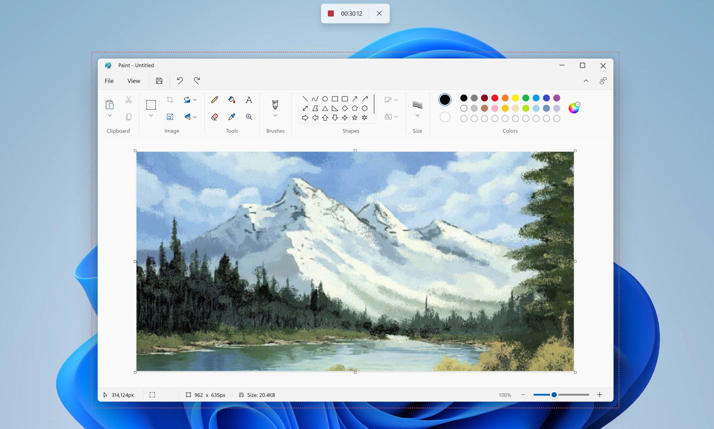This screenshot has width=714, height=429.
Task: Select the five-point star shape
Action: (354, 118)
